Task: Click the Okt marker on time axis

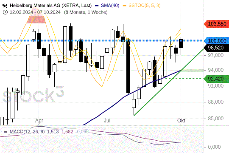Action: (x=181, y=121)
